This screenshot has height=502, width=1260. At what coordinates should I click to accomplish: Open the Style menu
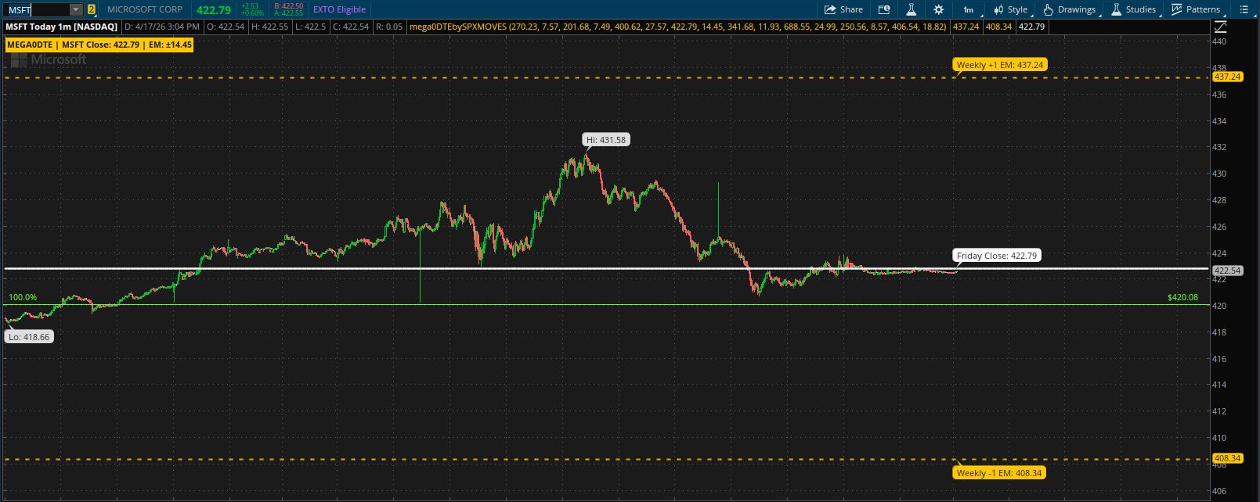(1011, 9)
